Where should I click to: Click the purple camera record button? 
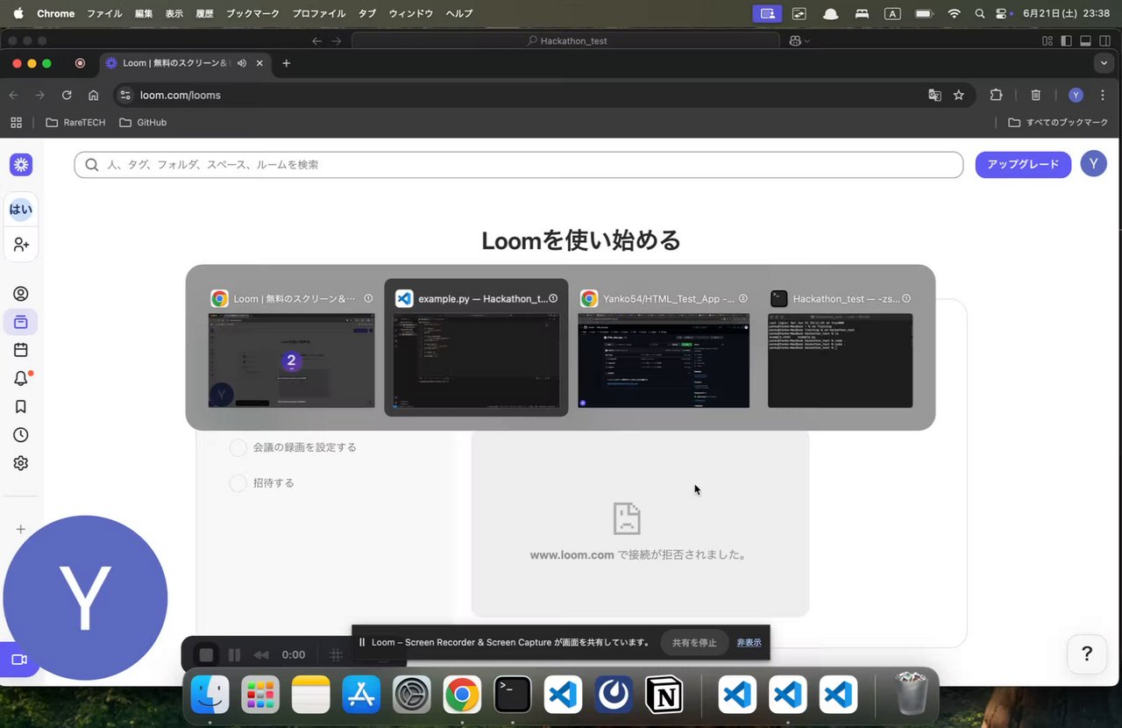point(18,660)
